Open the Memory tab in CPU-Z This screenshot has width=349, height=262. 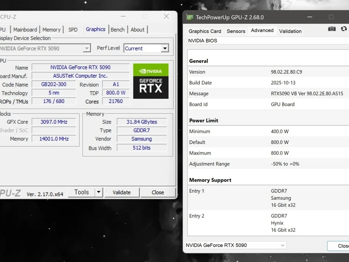click(51, 29)
